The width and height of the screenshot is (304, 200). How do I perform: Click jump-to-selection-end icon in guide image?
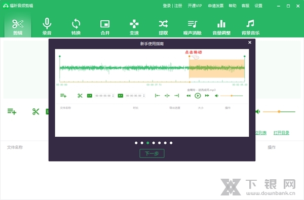coord(177,96)
